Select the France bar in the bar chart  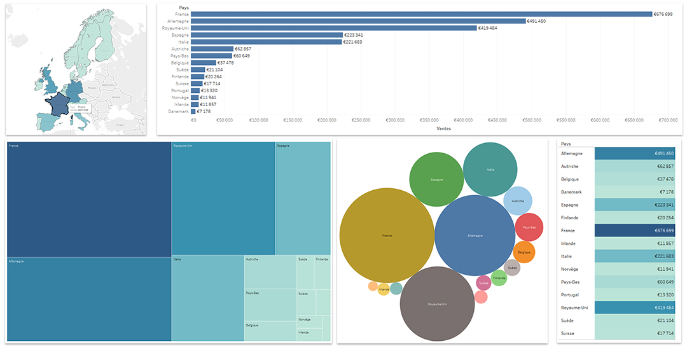tap(422, 14)
